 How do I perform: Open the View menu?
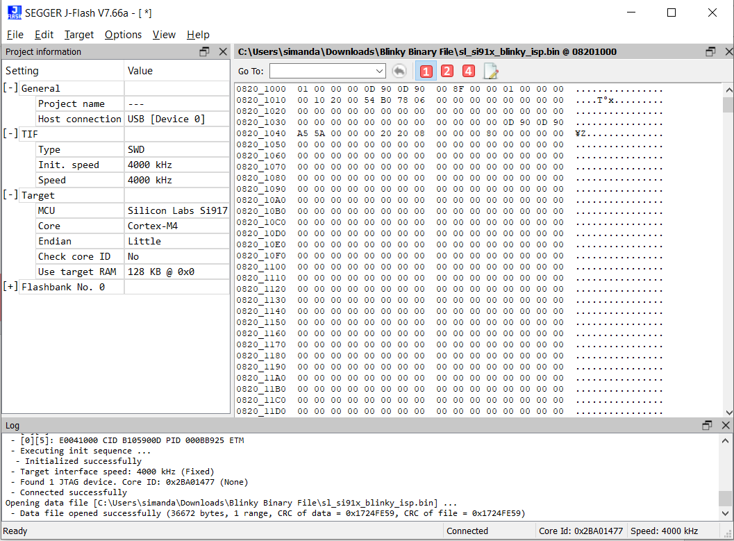click(x=164, y=35)
